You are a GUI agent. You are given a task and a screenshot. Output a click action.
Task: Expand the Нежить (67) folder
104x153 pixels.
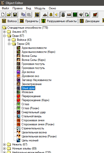pyautogui.click(x=4, y=144)
